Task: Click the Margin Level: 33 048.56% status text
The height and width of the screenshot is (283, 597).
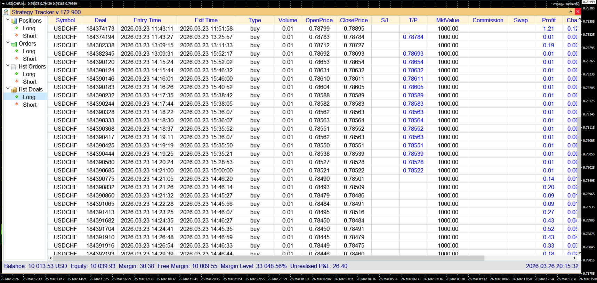Action: (254, 266)
